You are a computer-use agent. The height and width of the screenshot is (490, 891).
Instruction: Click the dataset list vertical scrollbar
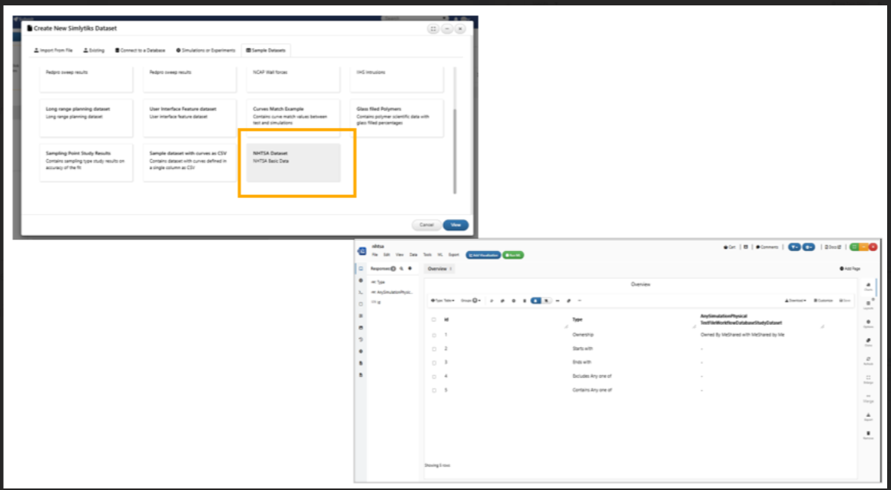454,151
